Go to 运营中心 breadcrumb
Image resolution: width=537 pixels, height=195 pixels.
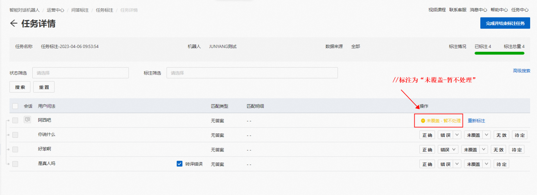55,10
